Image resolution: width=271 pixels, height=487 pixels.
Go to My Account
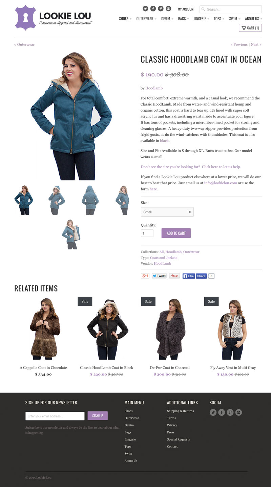click(x=186, y=9)
